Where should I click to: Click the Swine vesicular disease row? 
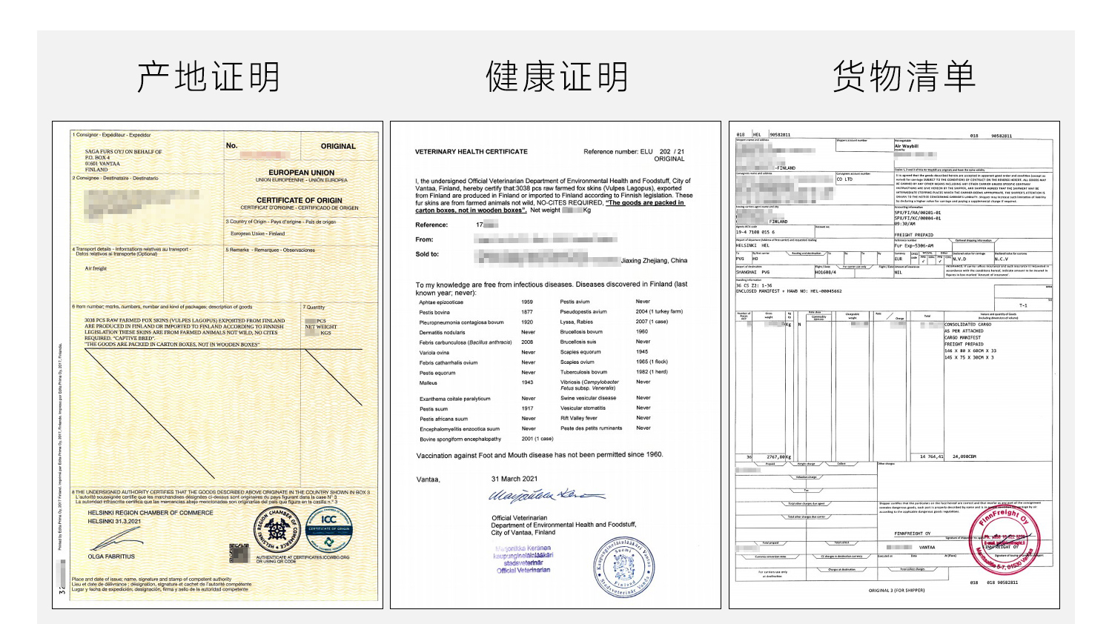pyautogui.click(x=606, y=398)
